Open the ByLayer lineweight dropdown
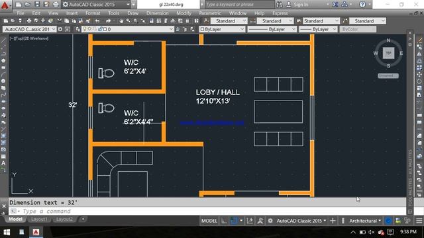The image size is (424, 238). point(318,29)
